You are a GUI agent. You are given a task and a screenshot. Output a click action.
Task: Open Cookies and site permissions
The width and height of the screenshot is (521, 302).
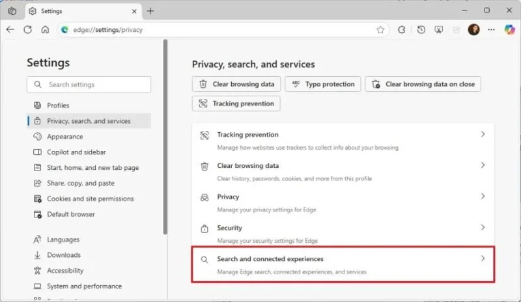[x=89, y=199]
